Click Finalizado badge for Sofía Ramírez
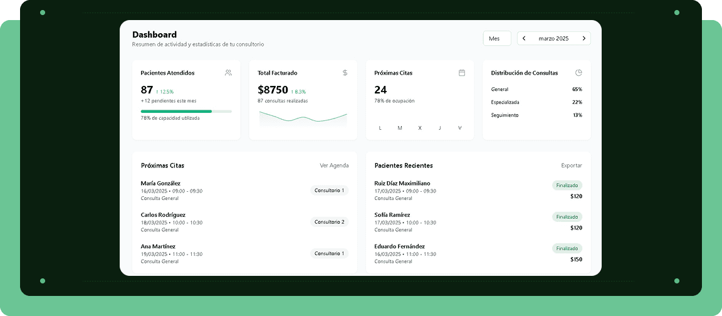This screenshot has height=316, width=722. point(567,216)
